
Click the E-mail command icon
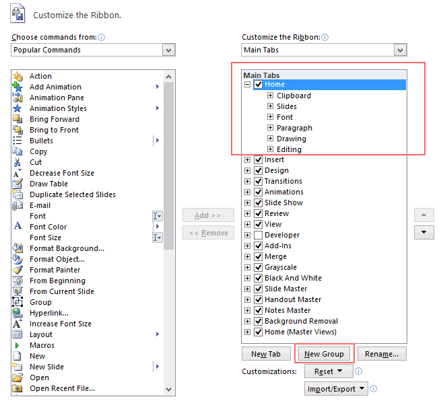pyautogui.click(x=18, y=205)
